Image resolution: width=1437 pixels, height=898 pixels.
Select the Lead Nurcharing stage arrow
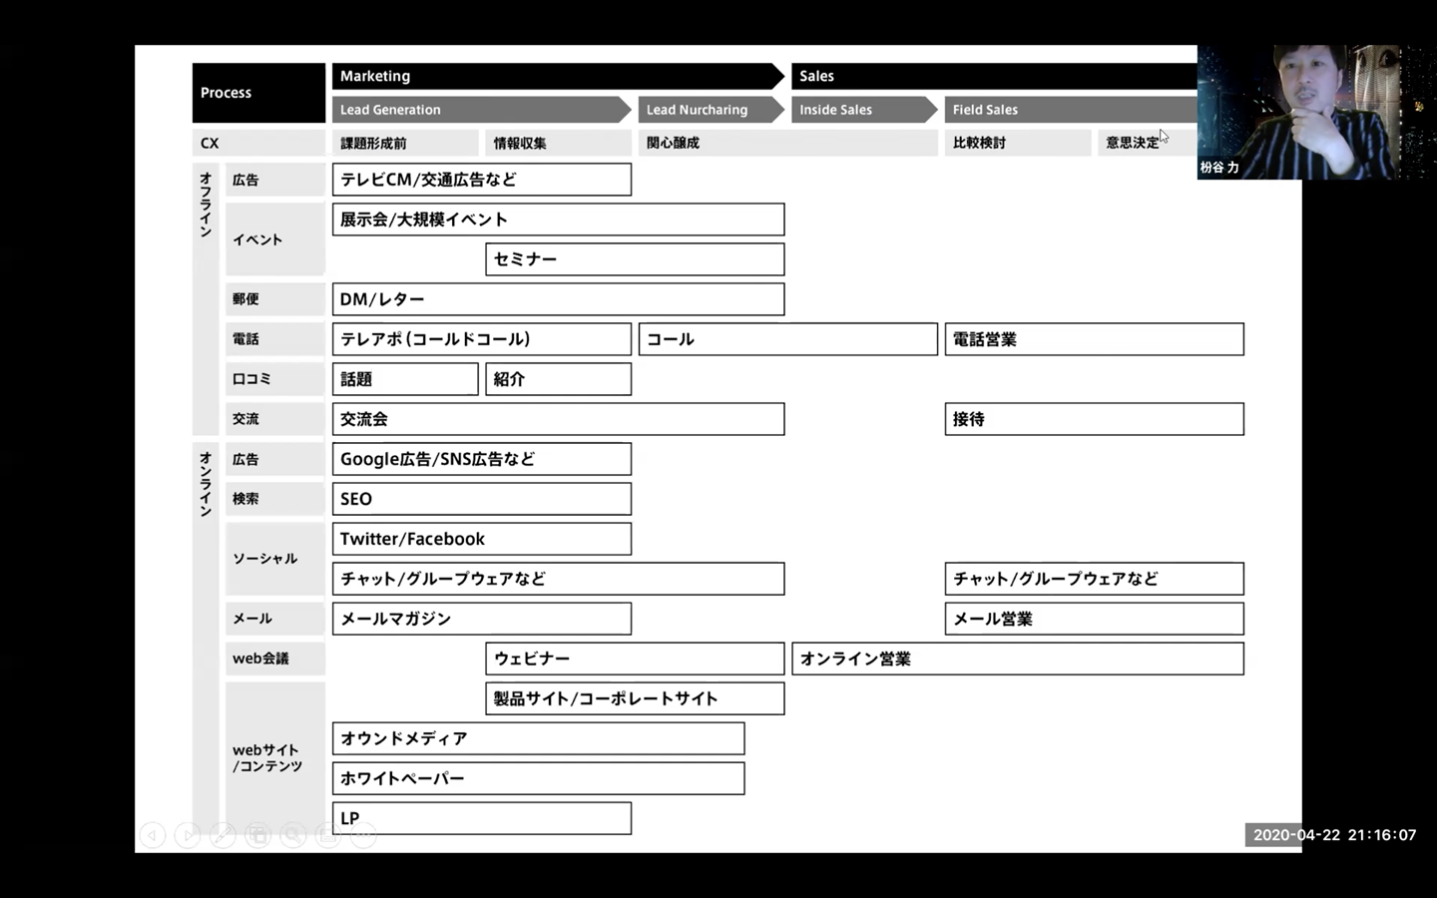(712, 110)
